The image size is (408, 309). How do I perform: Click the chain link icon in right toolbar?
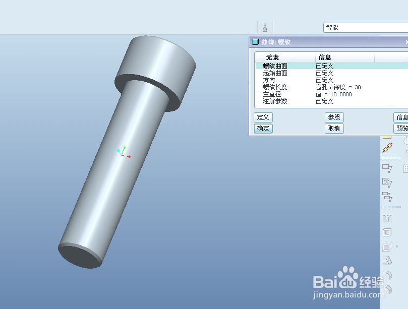387,148
